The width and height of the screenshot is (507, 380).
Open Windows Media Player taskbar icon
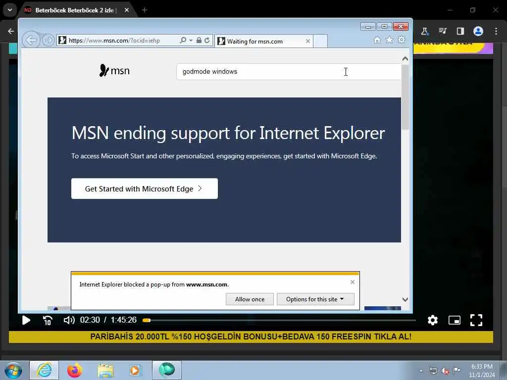135,370
